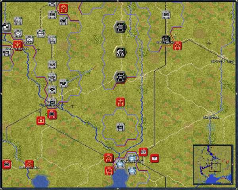Image resolution: width=238 pixels, height=190 pixels.
Task: Click the Voznesensk city label
Action: click(x=52, y=105)
